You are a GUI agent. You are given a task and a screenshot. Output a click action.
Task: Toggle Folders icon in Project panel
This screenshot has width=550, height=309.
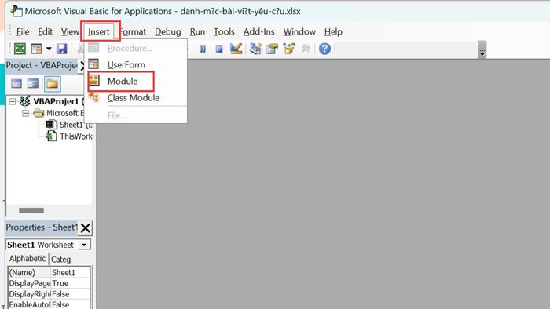53,84
